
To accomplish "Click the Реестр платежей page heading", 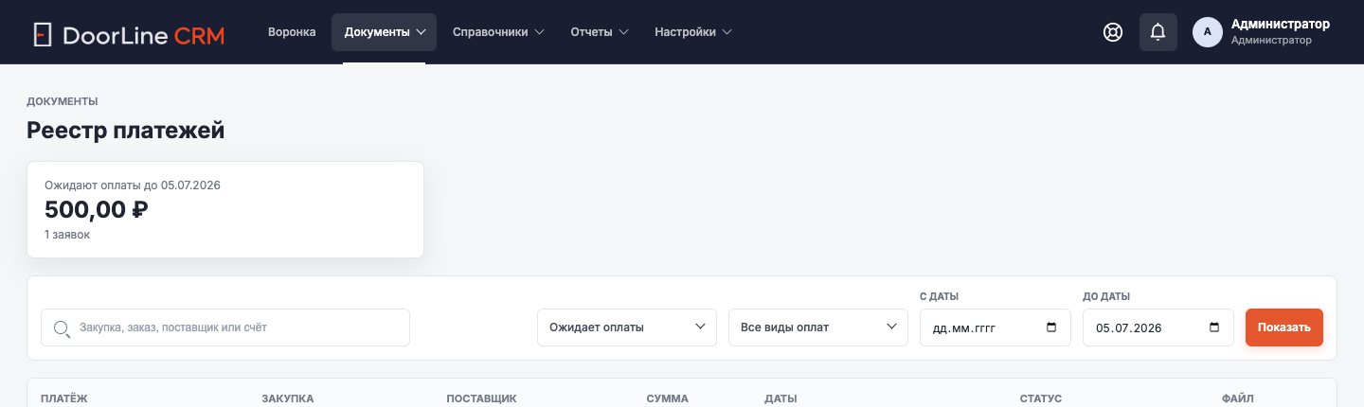I will (126, 131).
